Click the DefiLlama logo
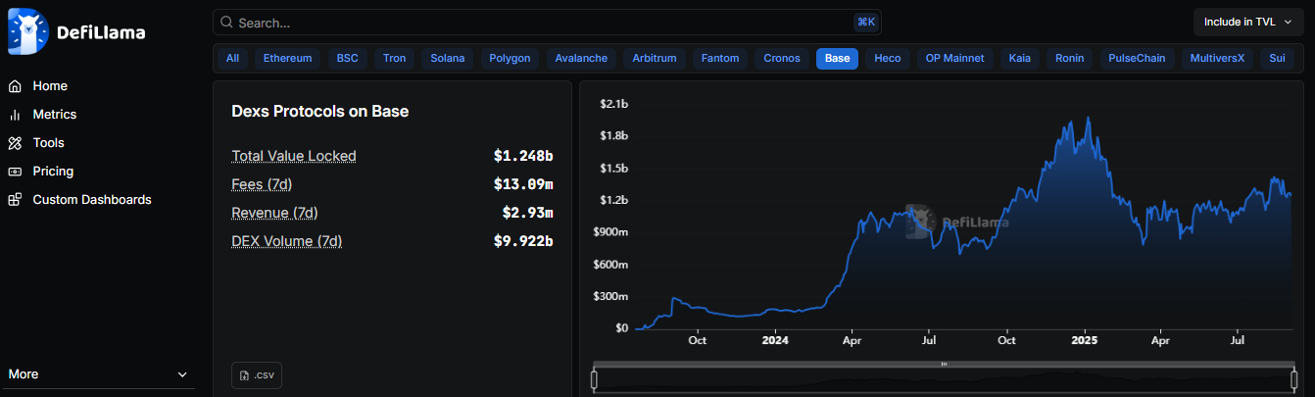Viewport: 1315px width, 397px height. coord(76,32)
